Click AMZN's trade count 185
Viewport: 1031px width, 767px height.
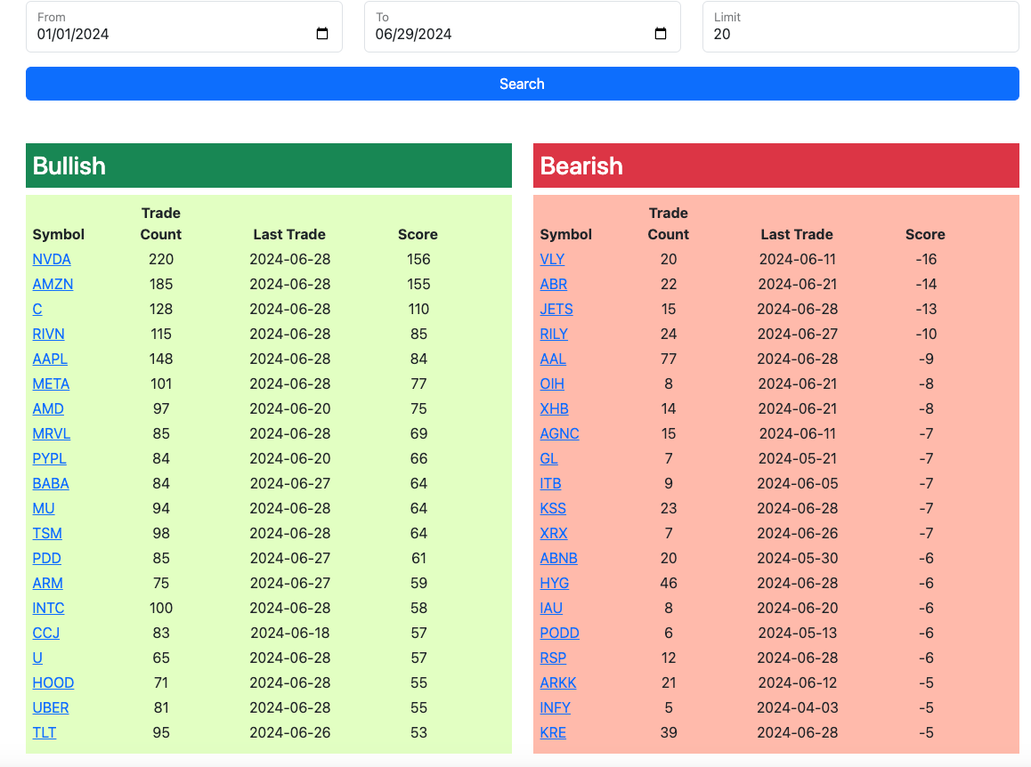[161, 284]
